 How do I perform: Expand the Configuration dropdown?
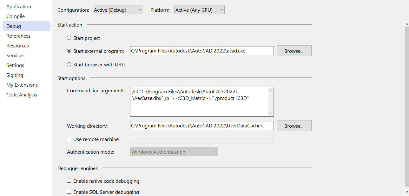pos(118,10)
